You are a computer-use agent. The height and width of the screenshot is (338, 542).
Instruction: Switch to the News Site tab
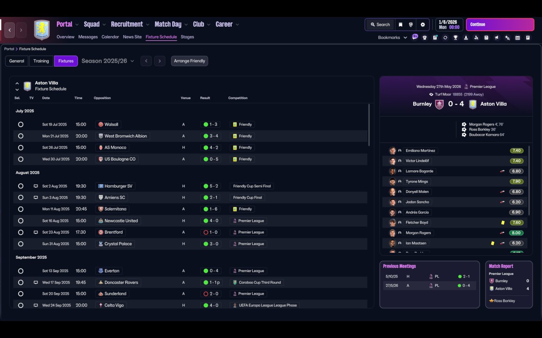tap(132, 37)
